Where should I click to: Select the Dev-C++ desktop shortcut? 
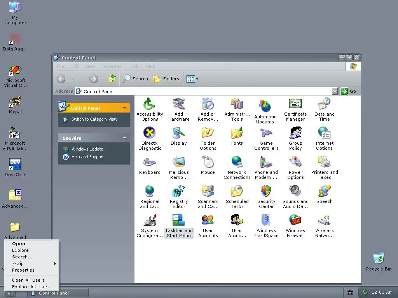(x=15, y=167)
